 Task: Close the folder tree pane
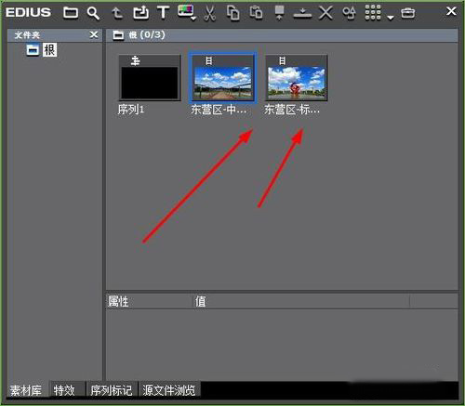(x=94, y=34)
